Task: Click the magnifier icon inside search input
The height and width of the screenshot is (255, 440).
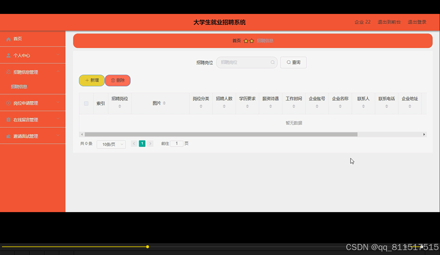Action: [273, 62]
